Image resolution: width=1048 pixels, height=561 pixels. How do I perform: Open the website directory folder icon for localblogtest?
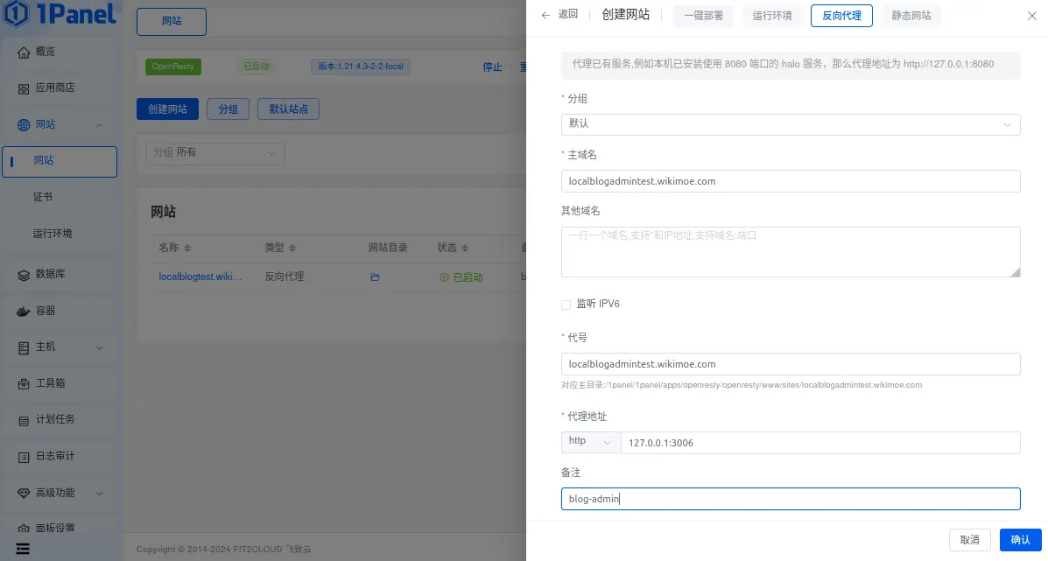tap(375, 277)
